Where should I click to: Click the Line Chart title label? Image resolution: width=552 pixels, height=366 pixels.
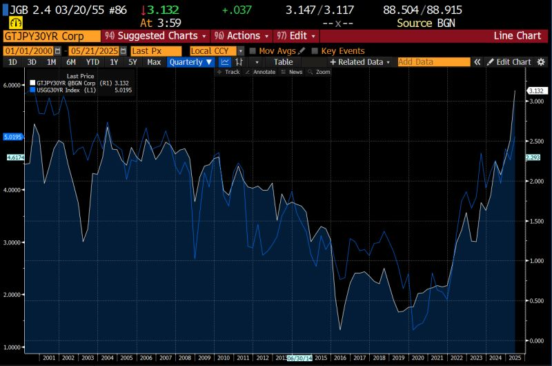pyautogui.click(x=517, y=36)
